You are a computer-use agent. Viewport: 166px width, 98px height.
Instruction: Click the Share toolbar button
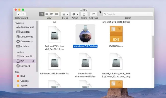tap(84, 14)
